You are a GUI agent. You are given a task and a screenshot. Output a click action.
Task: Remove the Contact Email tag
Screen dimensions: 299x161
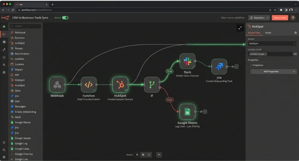[x=266, y=54]
